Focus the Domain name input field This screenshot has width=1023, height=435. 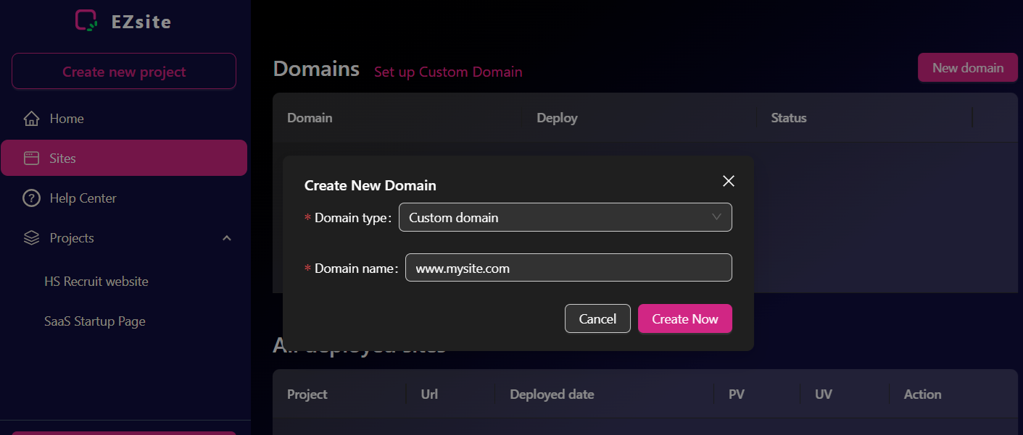[568, 268]
